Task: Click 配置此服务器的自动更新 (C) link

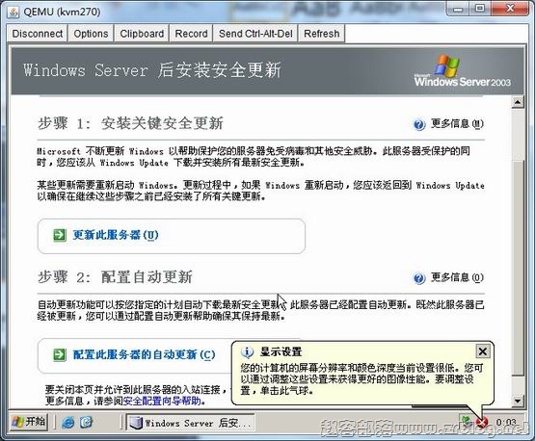Action: pyautogui.click(x=144, y=354)
